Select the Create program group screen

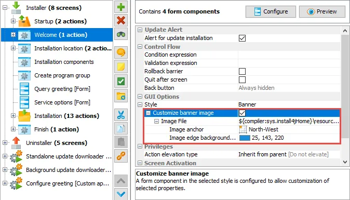click(x=62, y=75)
